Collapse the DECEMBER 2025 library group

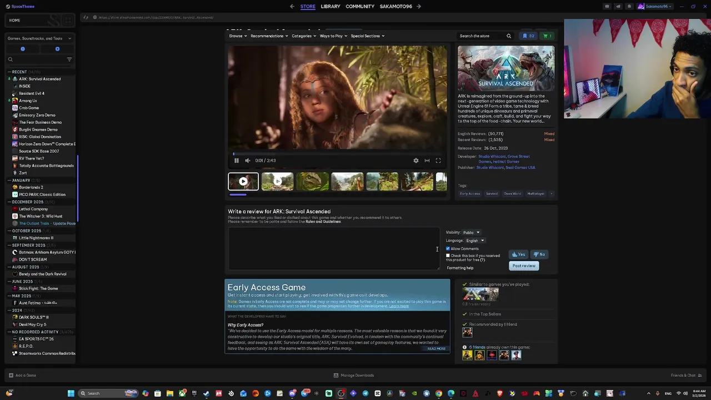(9, 202)
